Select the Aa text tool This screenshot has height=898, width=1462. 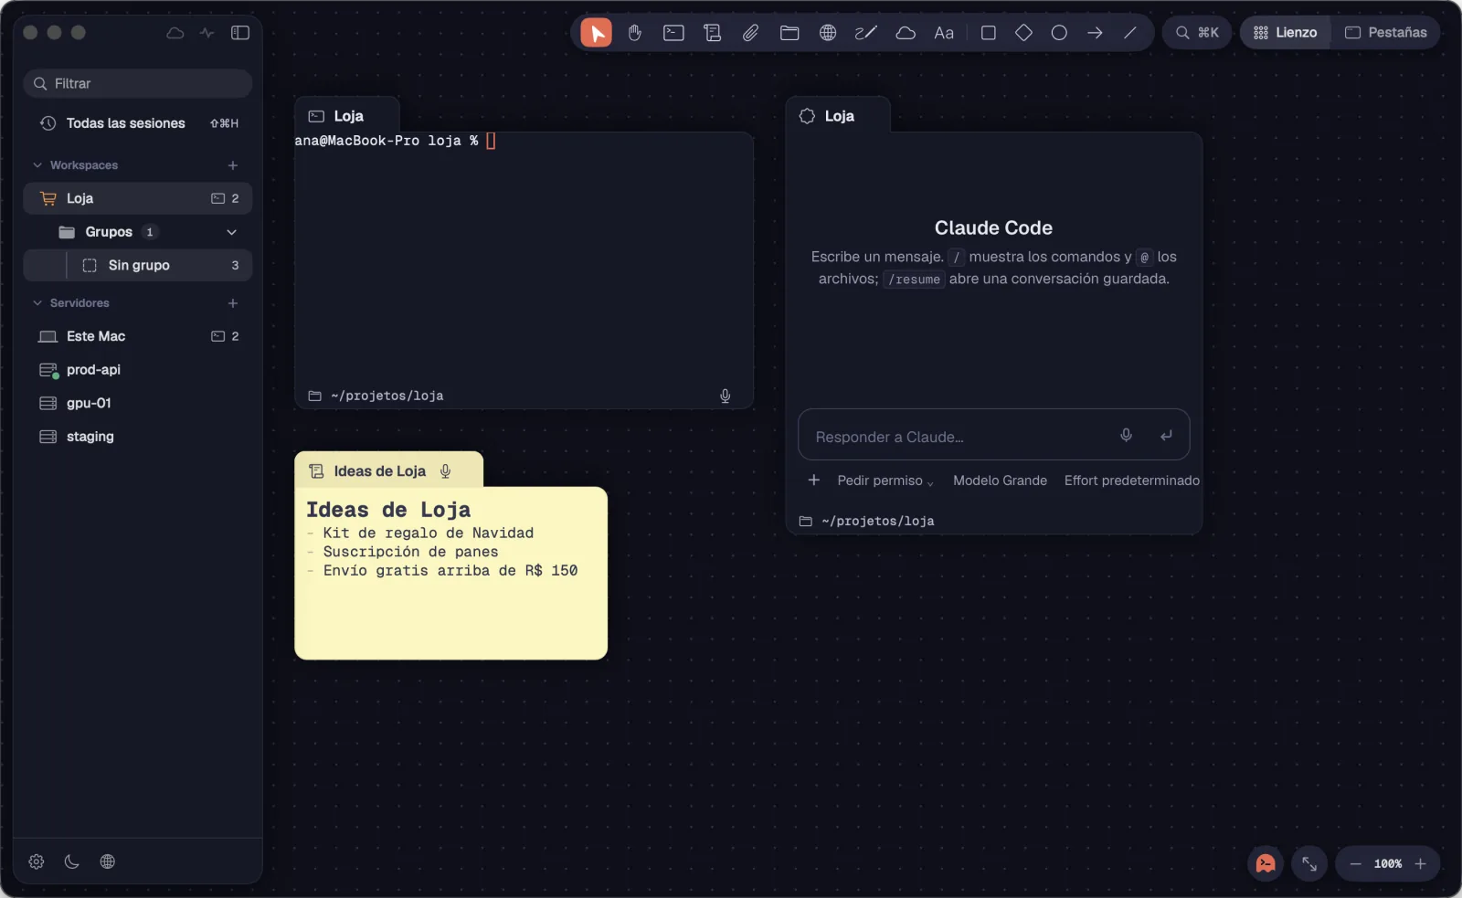(x=944, y=33)
